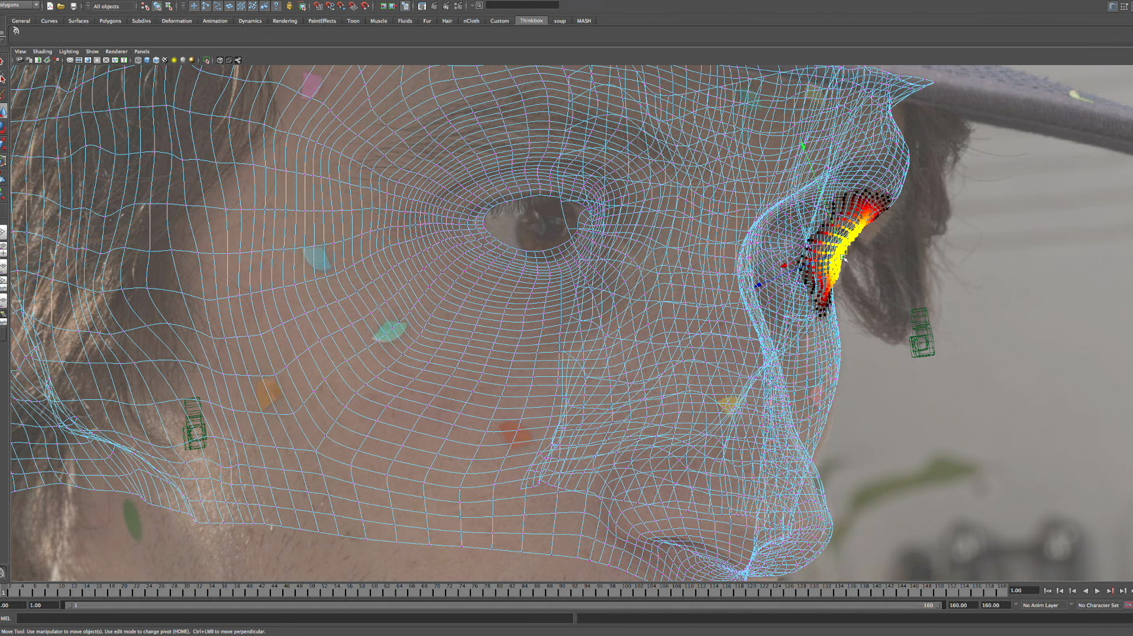Select by component type mode icon
The image size is (1133, 636).
click(x=169, y=6)
